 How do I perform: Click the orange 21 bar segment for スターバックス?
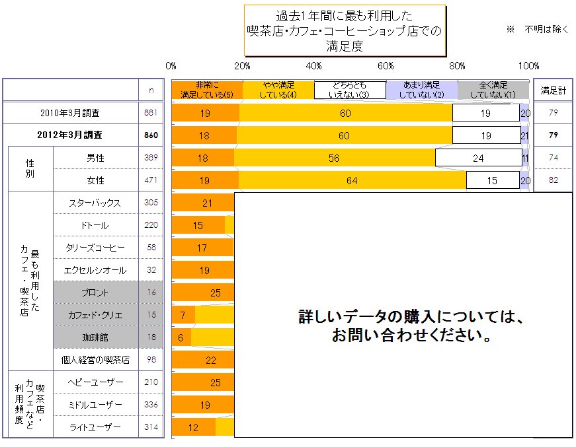point(203,203)
